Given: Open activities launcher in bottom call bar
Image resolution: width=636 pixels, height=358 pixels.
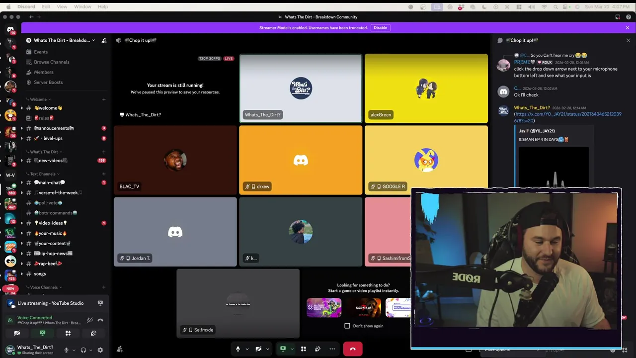Looking at the screenshot, I should (x=304, y=349).
